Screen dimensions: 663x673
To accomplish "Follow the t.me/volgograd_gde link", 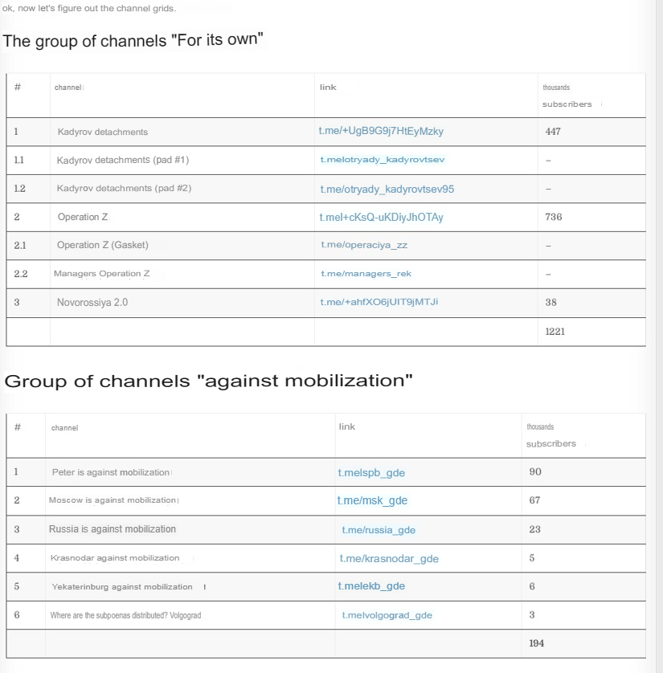I will tap(387, 615).
